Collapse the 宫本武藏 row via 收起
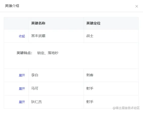The height and width of the screenshot is (113, 143). [22, 36]
